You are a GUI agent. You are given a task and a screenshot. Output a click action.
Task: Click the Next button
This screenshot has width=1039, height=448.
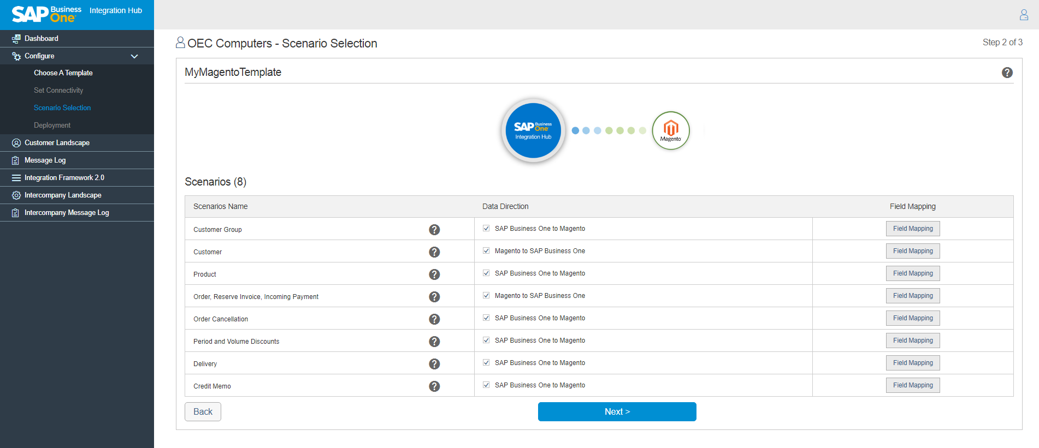[x=617, y=412]
